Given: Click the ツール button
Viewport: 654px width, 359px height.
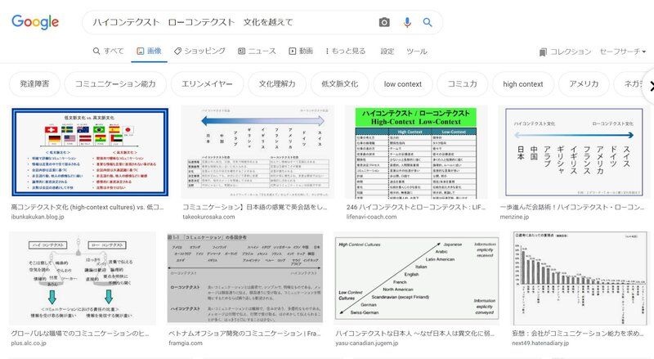Looking at the screenshot, I should click(x=417, y=52).
